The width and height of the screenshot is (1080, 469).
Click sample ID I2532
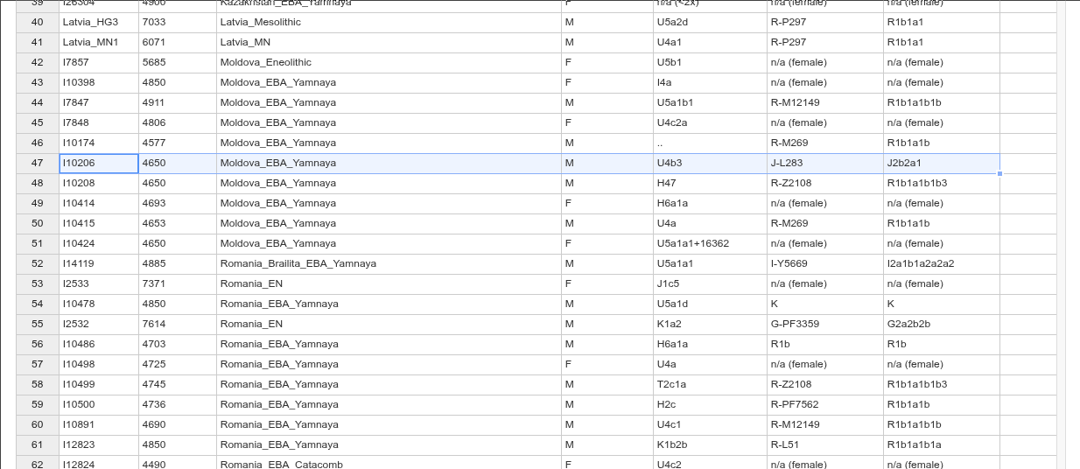point(99,324)
